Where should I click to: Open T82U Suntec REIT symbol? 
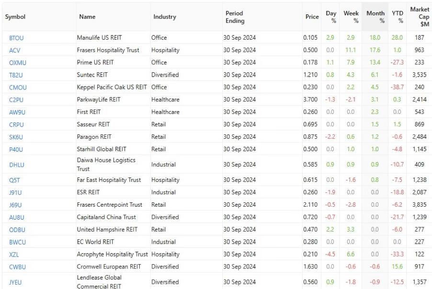tap(16, 75)
